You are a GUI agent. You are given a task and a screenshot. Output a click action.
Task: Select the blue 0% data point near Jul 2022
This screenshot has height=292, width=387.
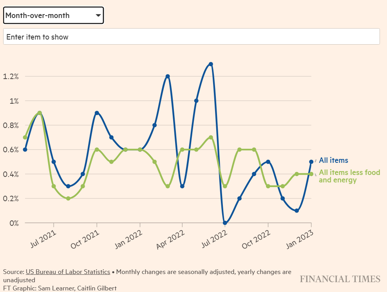(224, 223)
